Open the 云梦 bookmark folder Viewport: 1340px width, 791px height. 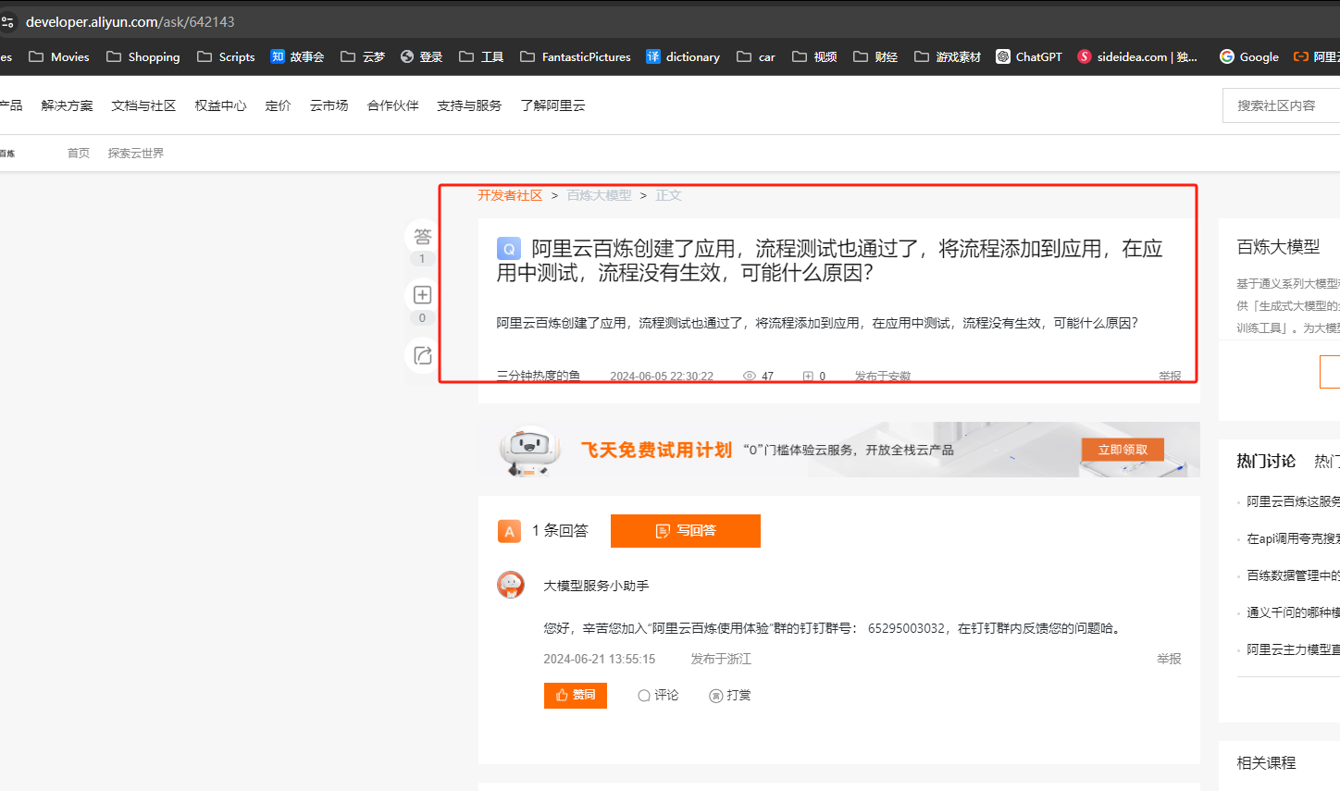point(363,56)
